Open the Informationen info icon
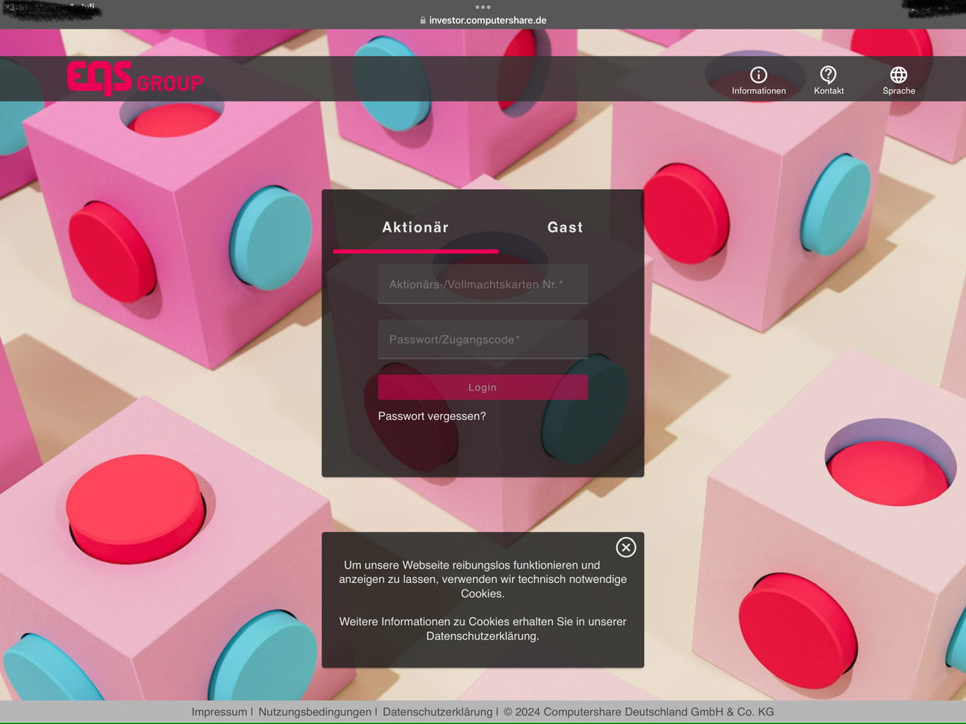 point(758,75)
